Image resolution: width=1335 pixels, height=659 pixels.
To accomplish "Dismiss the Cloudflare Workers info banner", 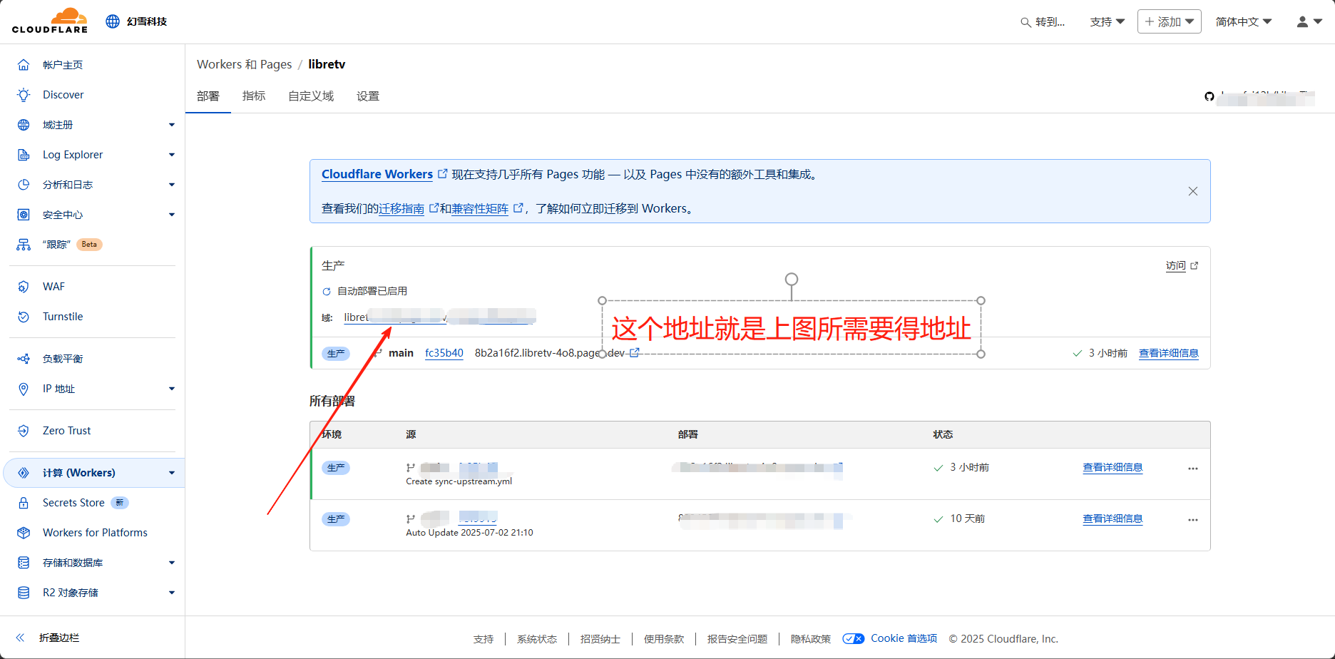I will pyautogui.click(x=1193, y=191).
